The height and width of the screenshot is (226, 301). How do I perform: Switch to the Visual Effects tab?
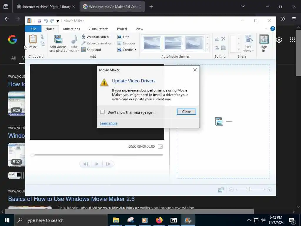pos(98,29)
